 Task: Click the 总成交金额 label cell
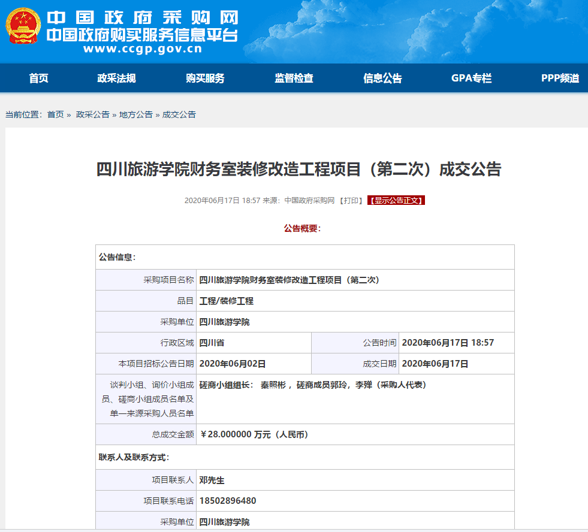146,434
